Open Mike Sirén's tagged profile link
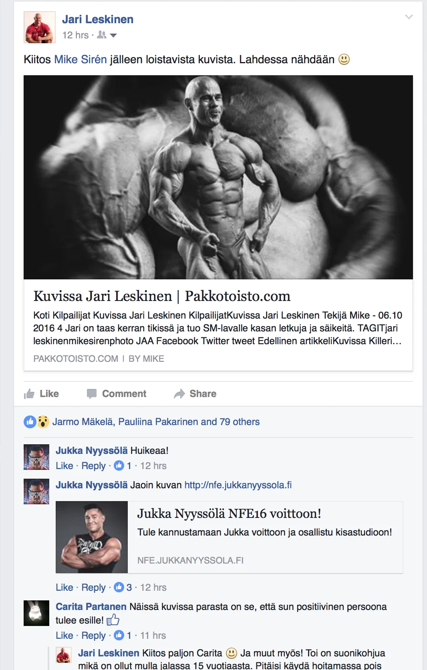The height and width of the screenshot is (670, 427). tap(81, 60)
